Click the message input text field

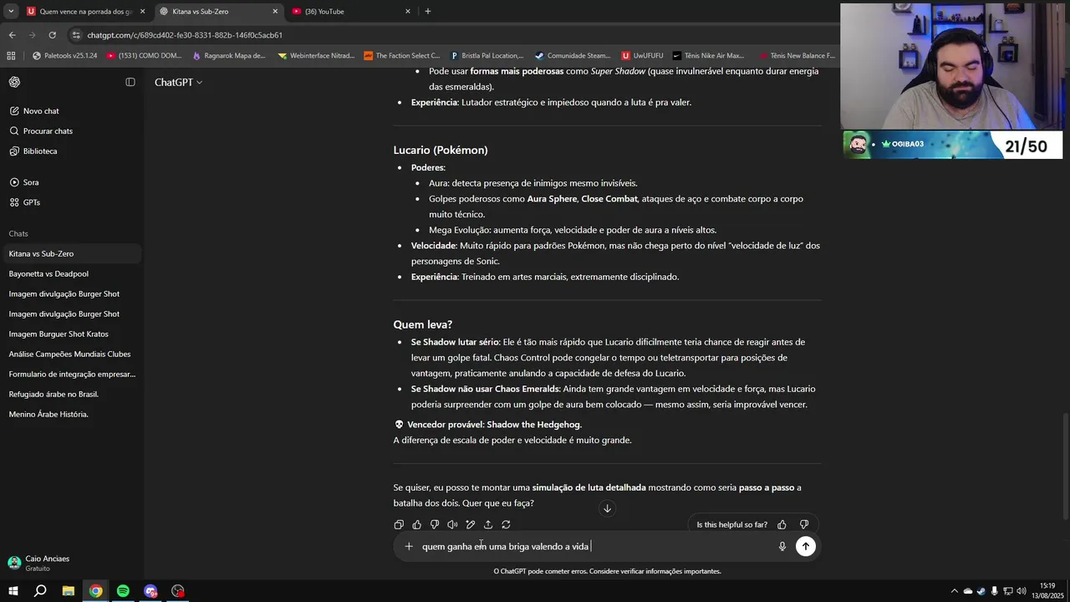(x=594, y=547)
